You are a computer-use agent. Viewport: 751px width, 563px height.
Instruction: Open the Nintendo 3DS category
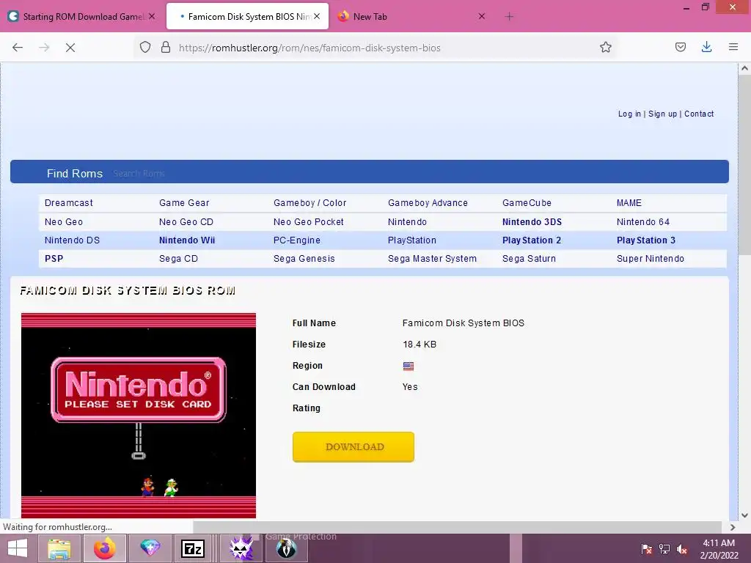click(x=532, y=222)
